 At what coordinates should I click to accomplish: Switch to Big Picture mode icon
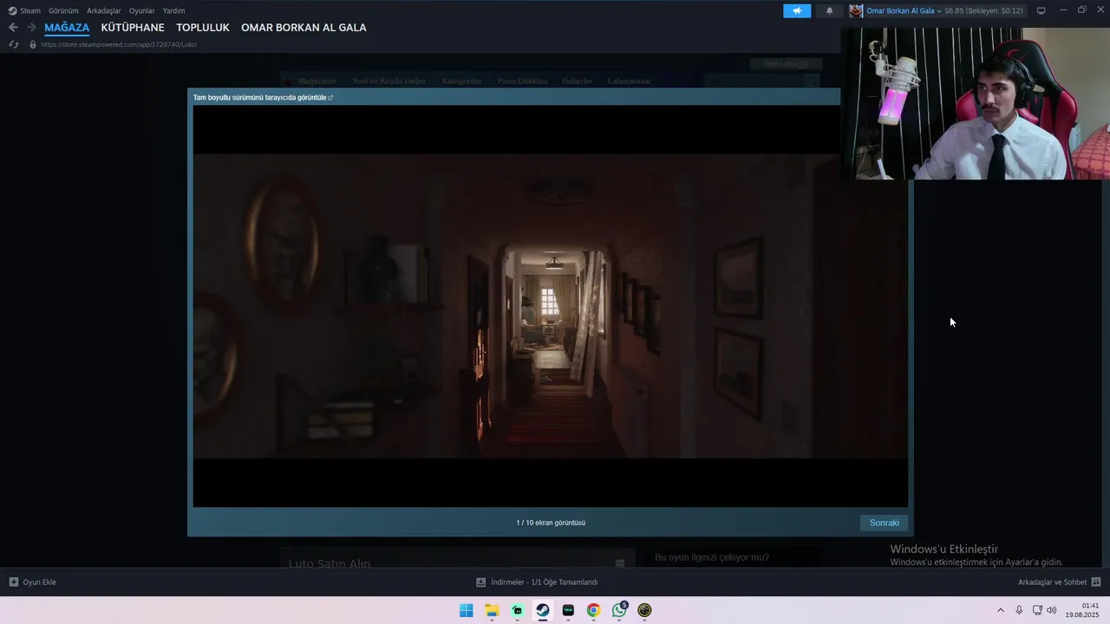(x=1041, y=10)
